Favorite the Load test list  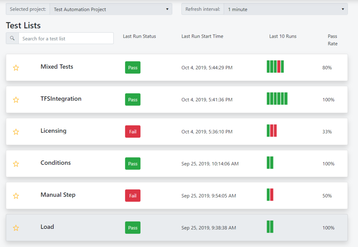[16, 228]
